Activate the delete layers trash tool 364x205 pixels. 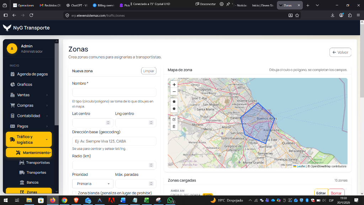tap(174, 127)
